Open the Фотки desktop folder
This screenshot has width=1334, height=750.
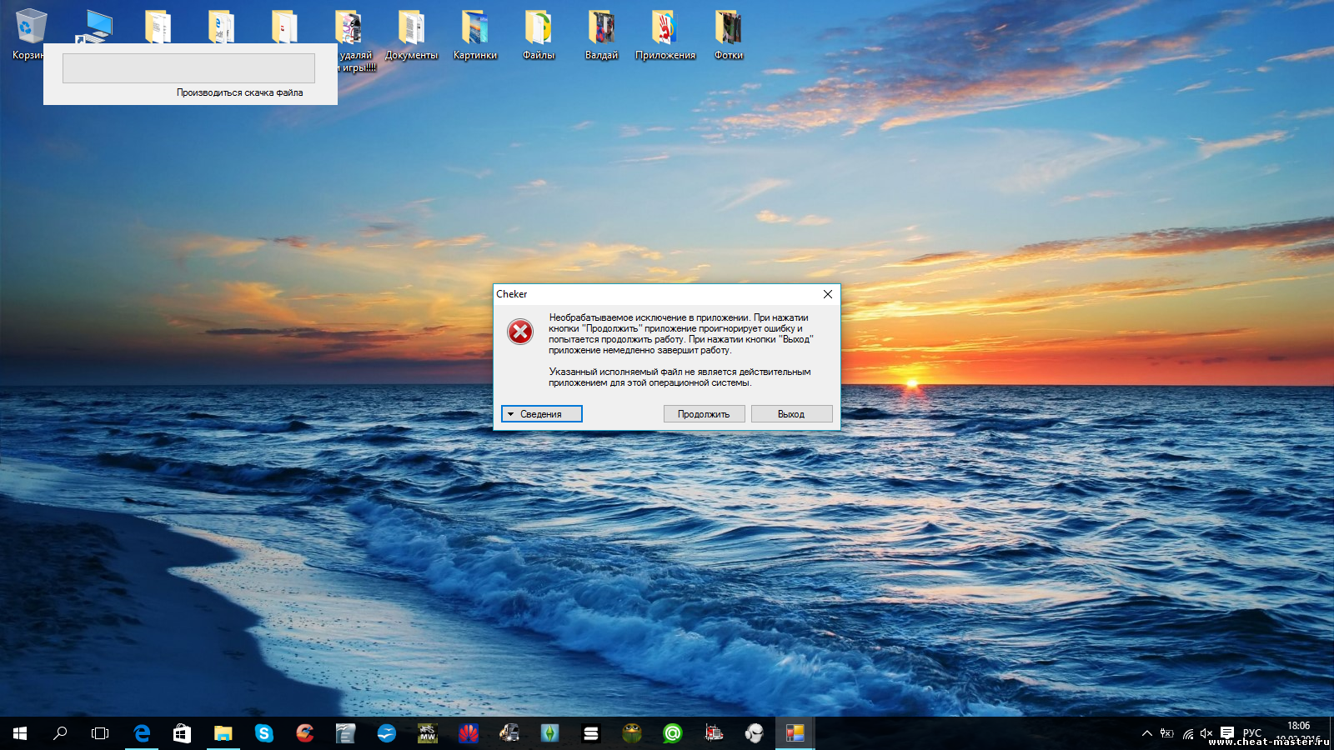728,35
